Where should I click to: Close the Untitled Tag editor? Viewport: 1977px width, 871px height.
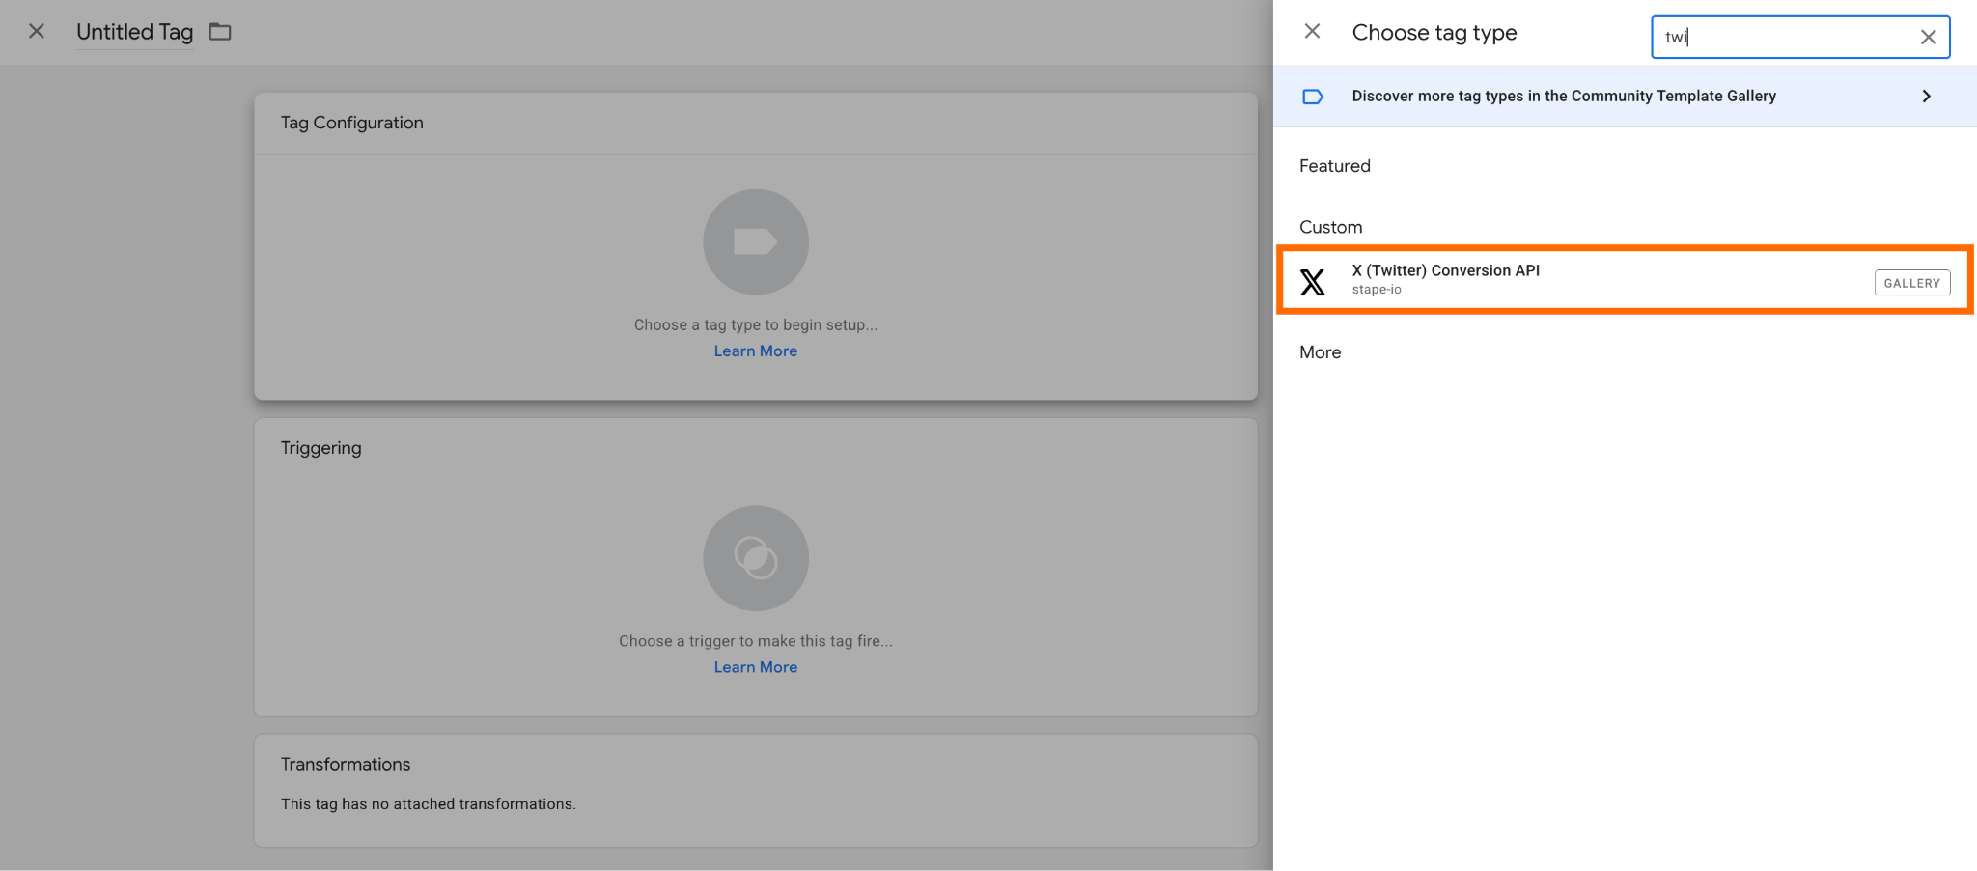(x=37, y=32)
